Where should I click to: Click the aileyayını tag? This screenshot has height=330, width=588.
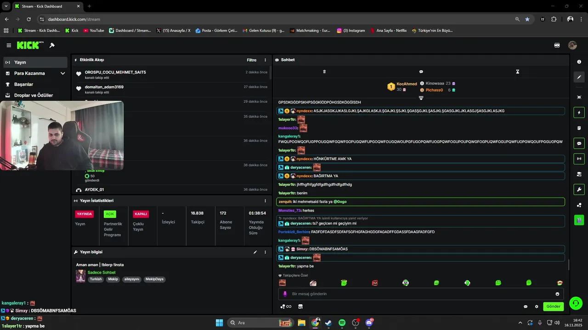pyautogui.click(x=131, y=279)
